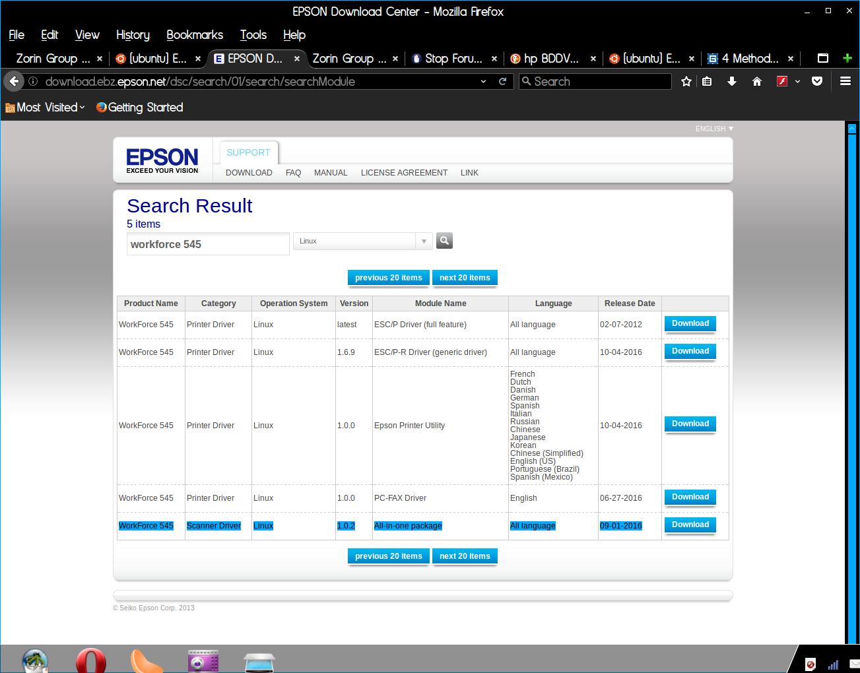Click the top 'next 20 items' button
860x673 pixels.
pyautogui.click(x=465, y=278)
